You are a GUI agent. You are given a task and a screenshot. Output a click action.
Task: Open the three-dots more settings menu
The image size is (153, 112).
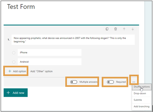pyautogui.click(x=134, y=82)
